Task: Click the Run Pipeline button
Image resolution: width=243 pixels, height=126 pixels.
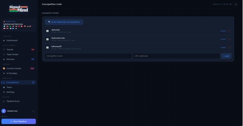Action: [19, 121]
